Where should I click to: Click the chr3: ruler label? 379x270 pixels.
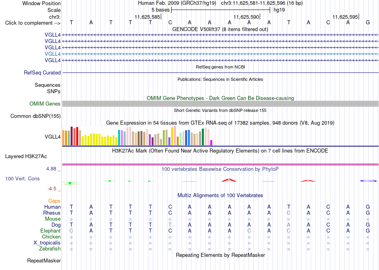(55, 17)
